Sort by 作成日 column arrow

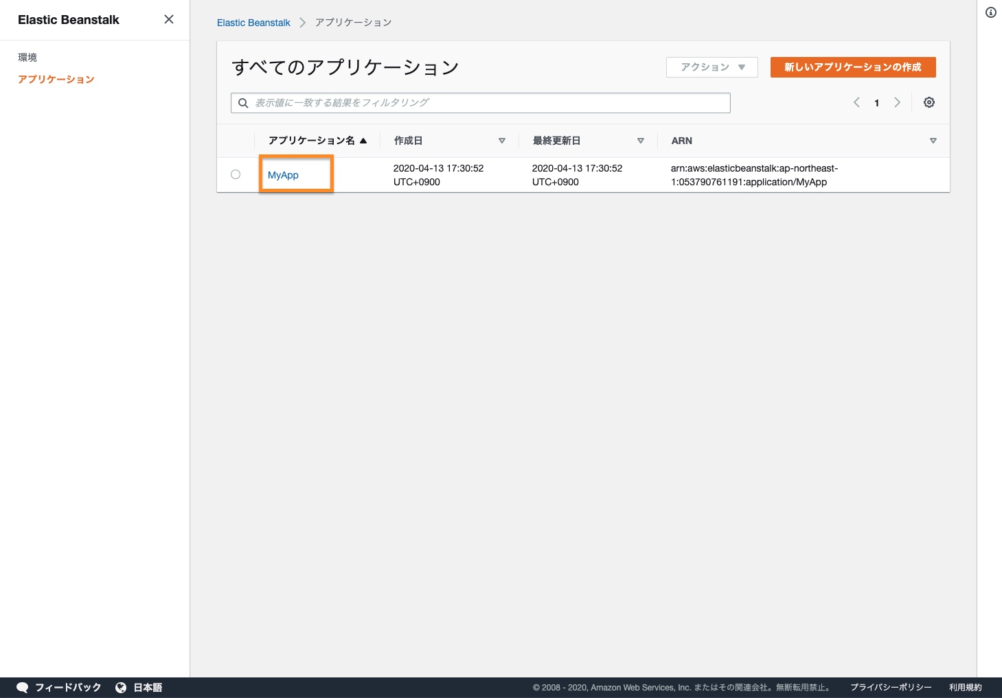click(502, 141)
